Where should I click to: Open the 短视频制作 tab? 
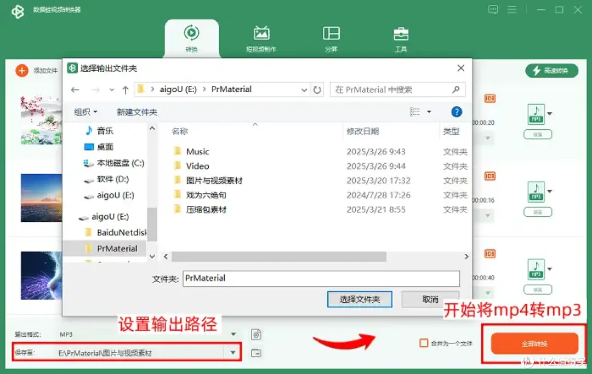point(261,38)
